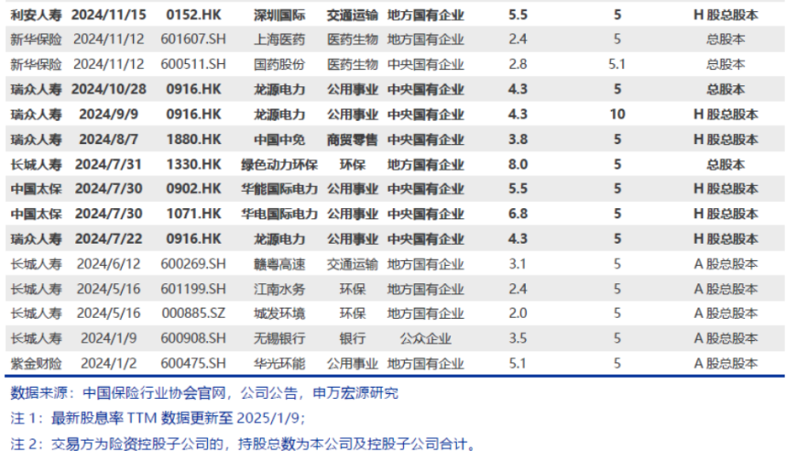797x451 pixels.
Task: Click the company name 深圳国际
Action: click(279, 15)
